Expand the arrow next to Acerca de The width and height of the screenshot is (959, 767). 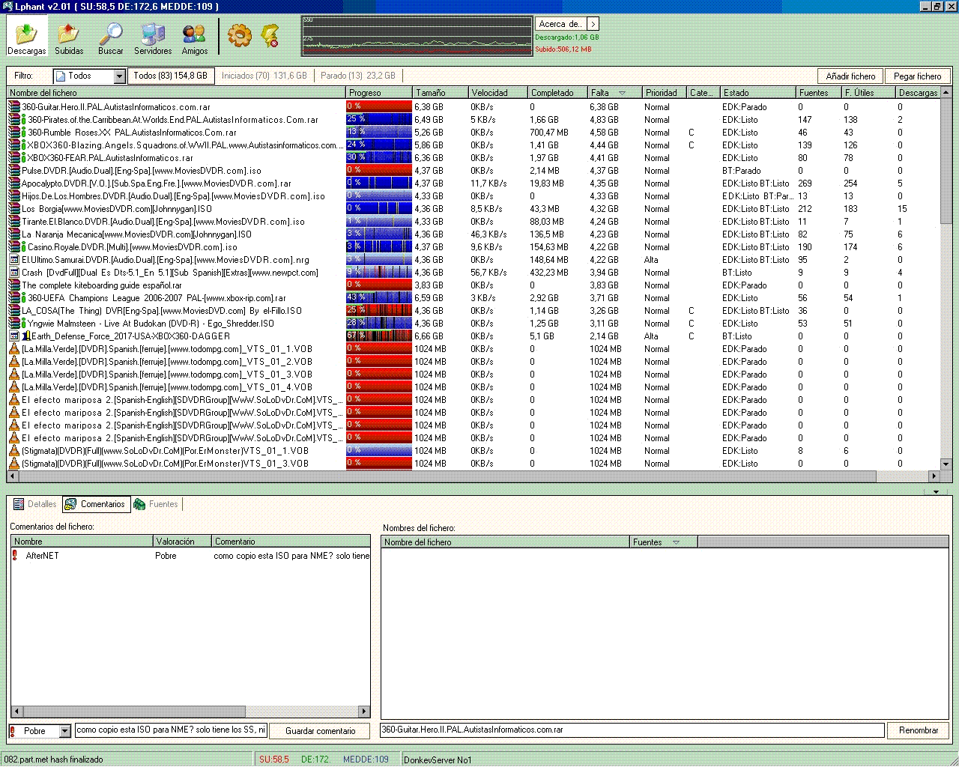(593, 24)
